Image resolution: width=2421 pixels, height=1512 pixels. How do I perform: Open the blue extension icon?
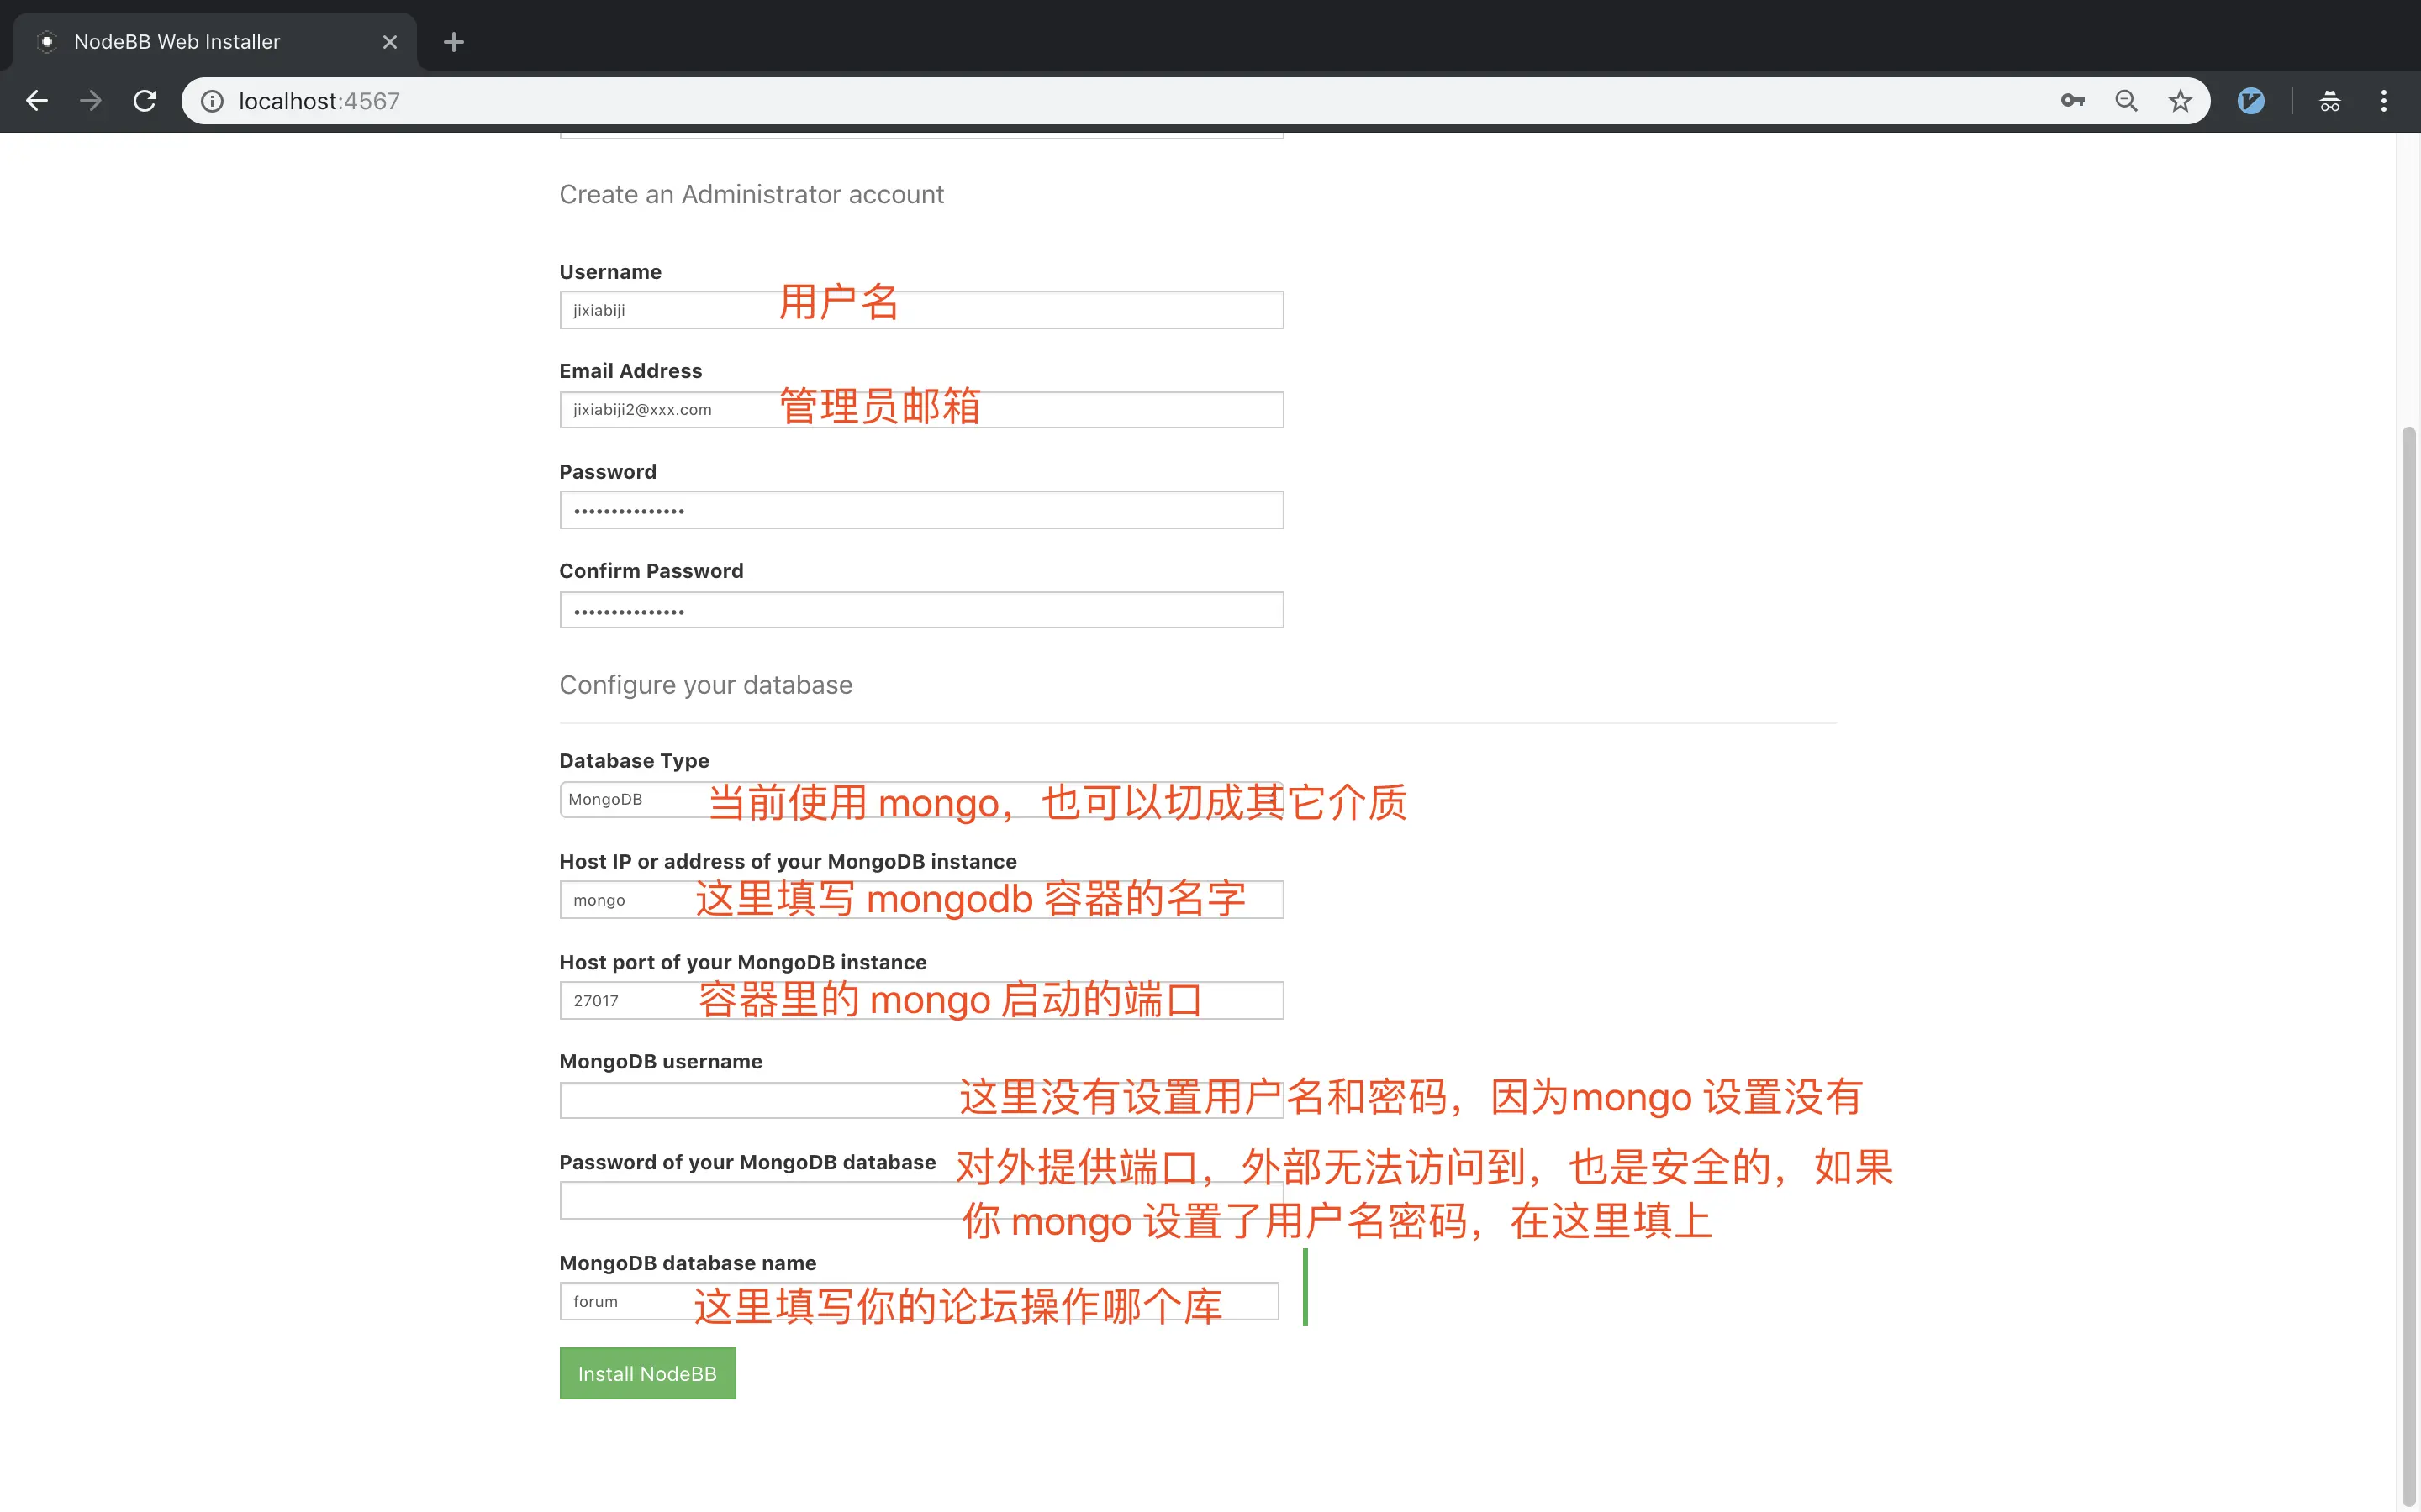click(2251, 101)
